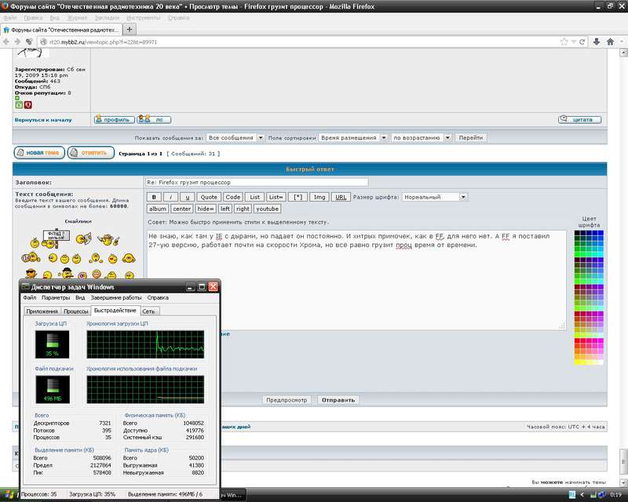Insert a Code BBCode tag
The image size is (628, 502).
point(232,197)
